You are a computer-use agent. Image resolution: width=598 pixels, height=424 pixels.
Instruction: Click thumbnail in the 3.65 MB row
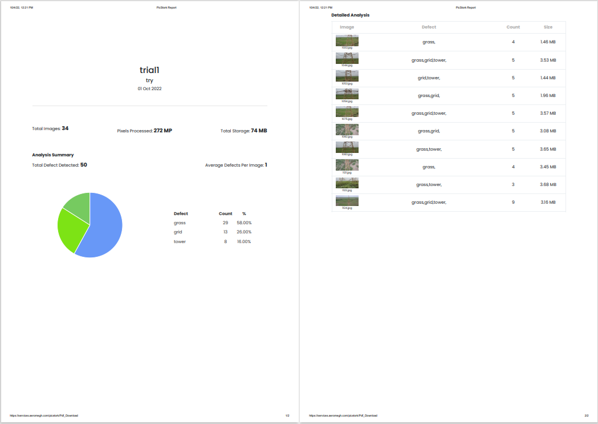347,147
